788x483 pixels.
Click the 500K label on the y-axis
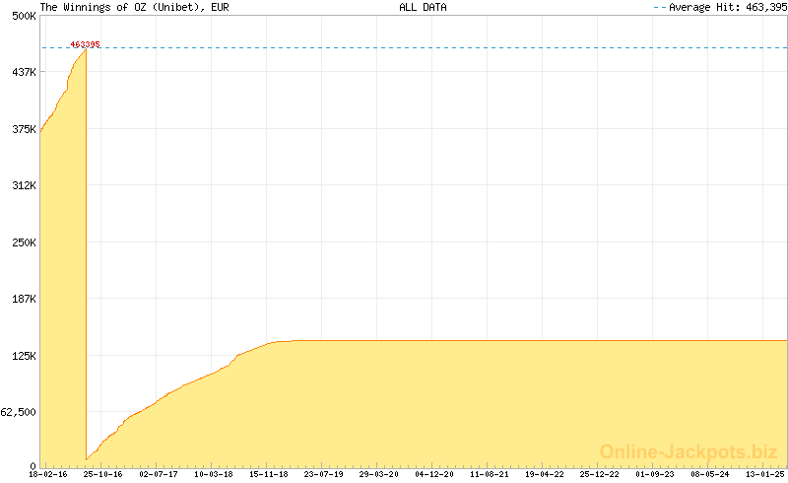pyautogui.click(x=24, y=16)
